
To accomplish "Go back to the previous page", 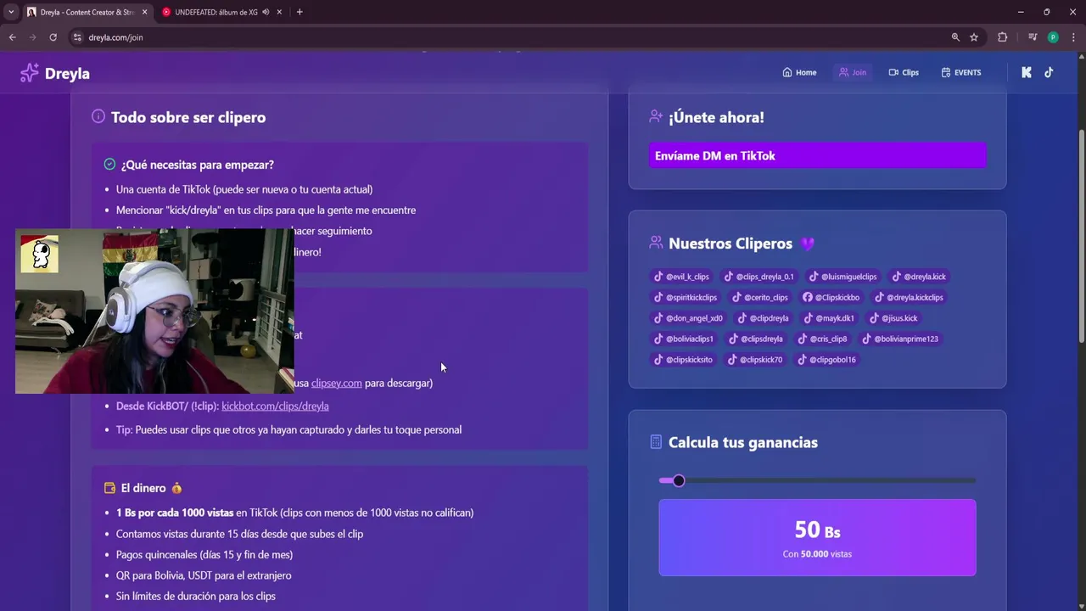I will click(x=12, y=37).
